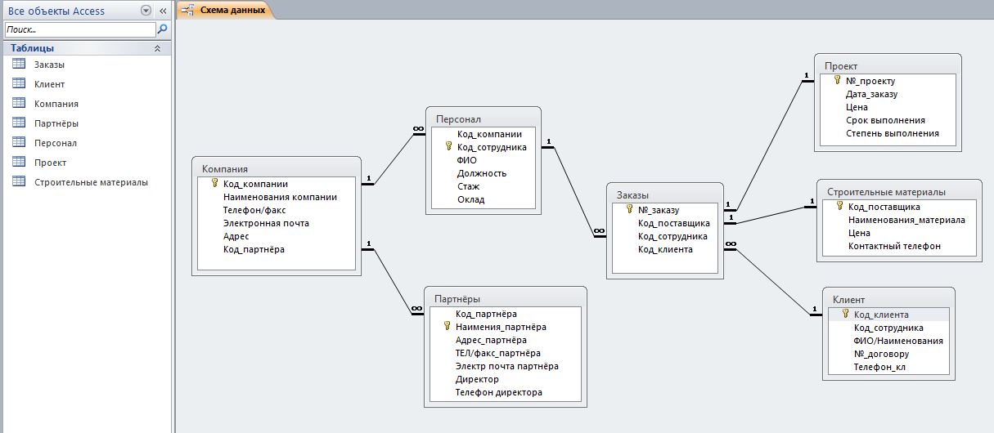
Task: Click the Строительные материалы table box title bar
Action: (899, 191)
